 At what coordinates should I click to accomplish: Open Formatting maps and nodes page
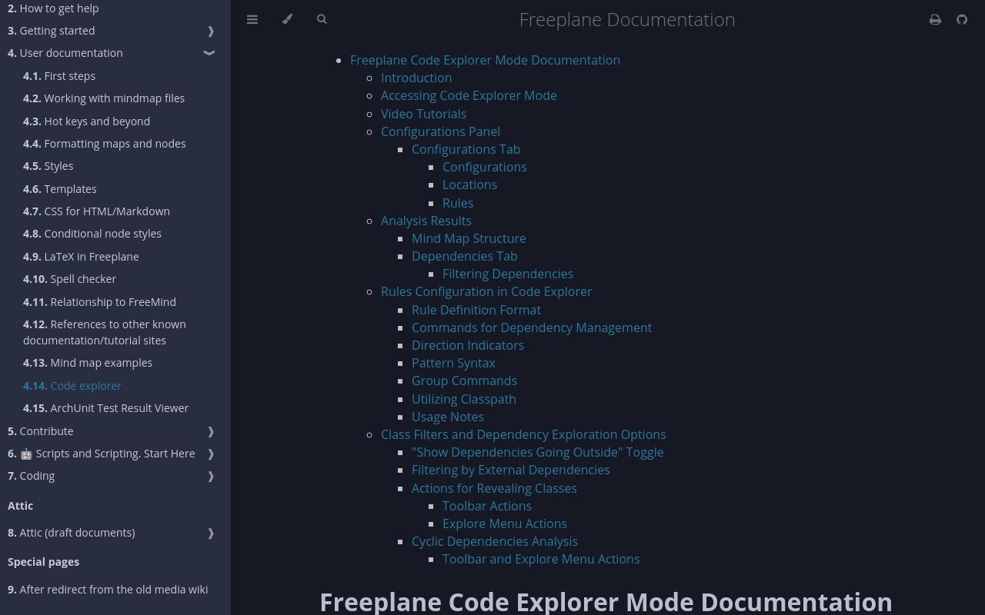[x=105, y=144]
